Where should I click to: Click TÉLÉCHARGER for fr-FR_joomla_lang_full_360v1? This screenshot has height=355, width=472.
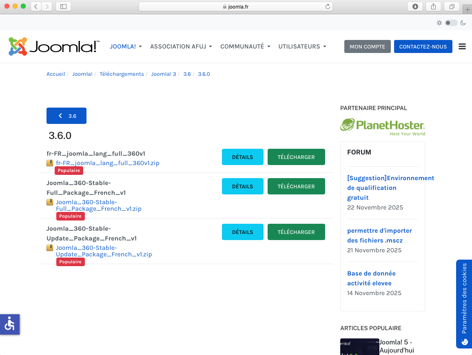pos(296,157)
